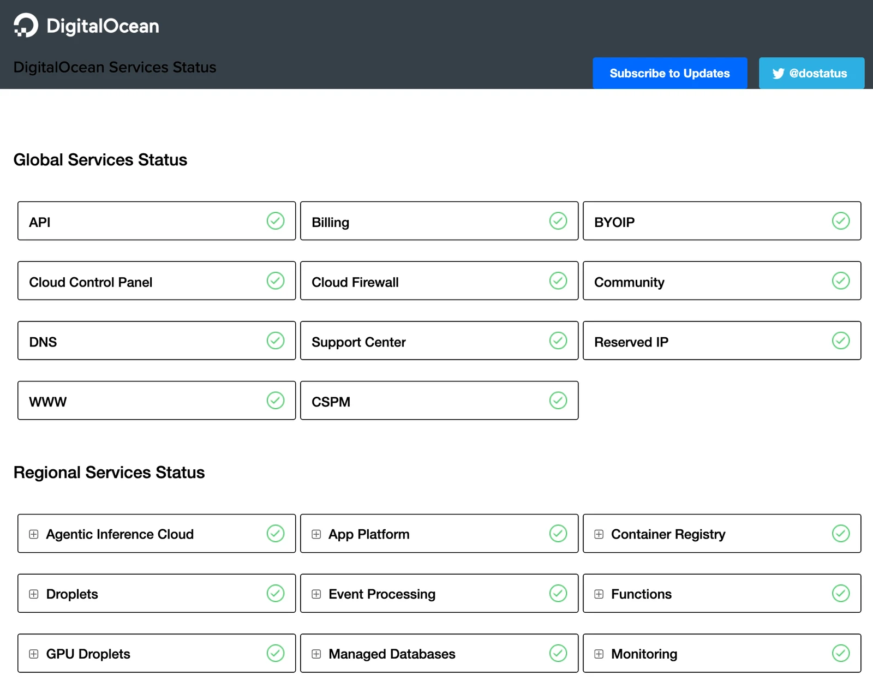Expand the Event Processing regions

[316, 594]
